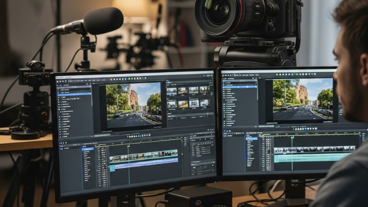This screenshot has width=368, height=207.
Task: Click the first media thumbnail in left monitor's bin
Action: pos(172,91)
